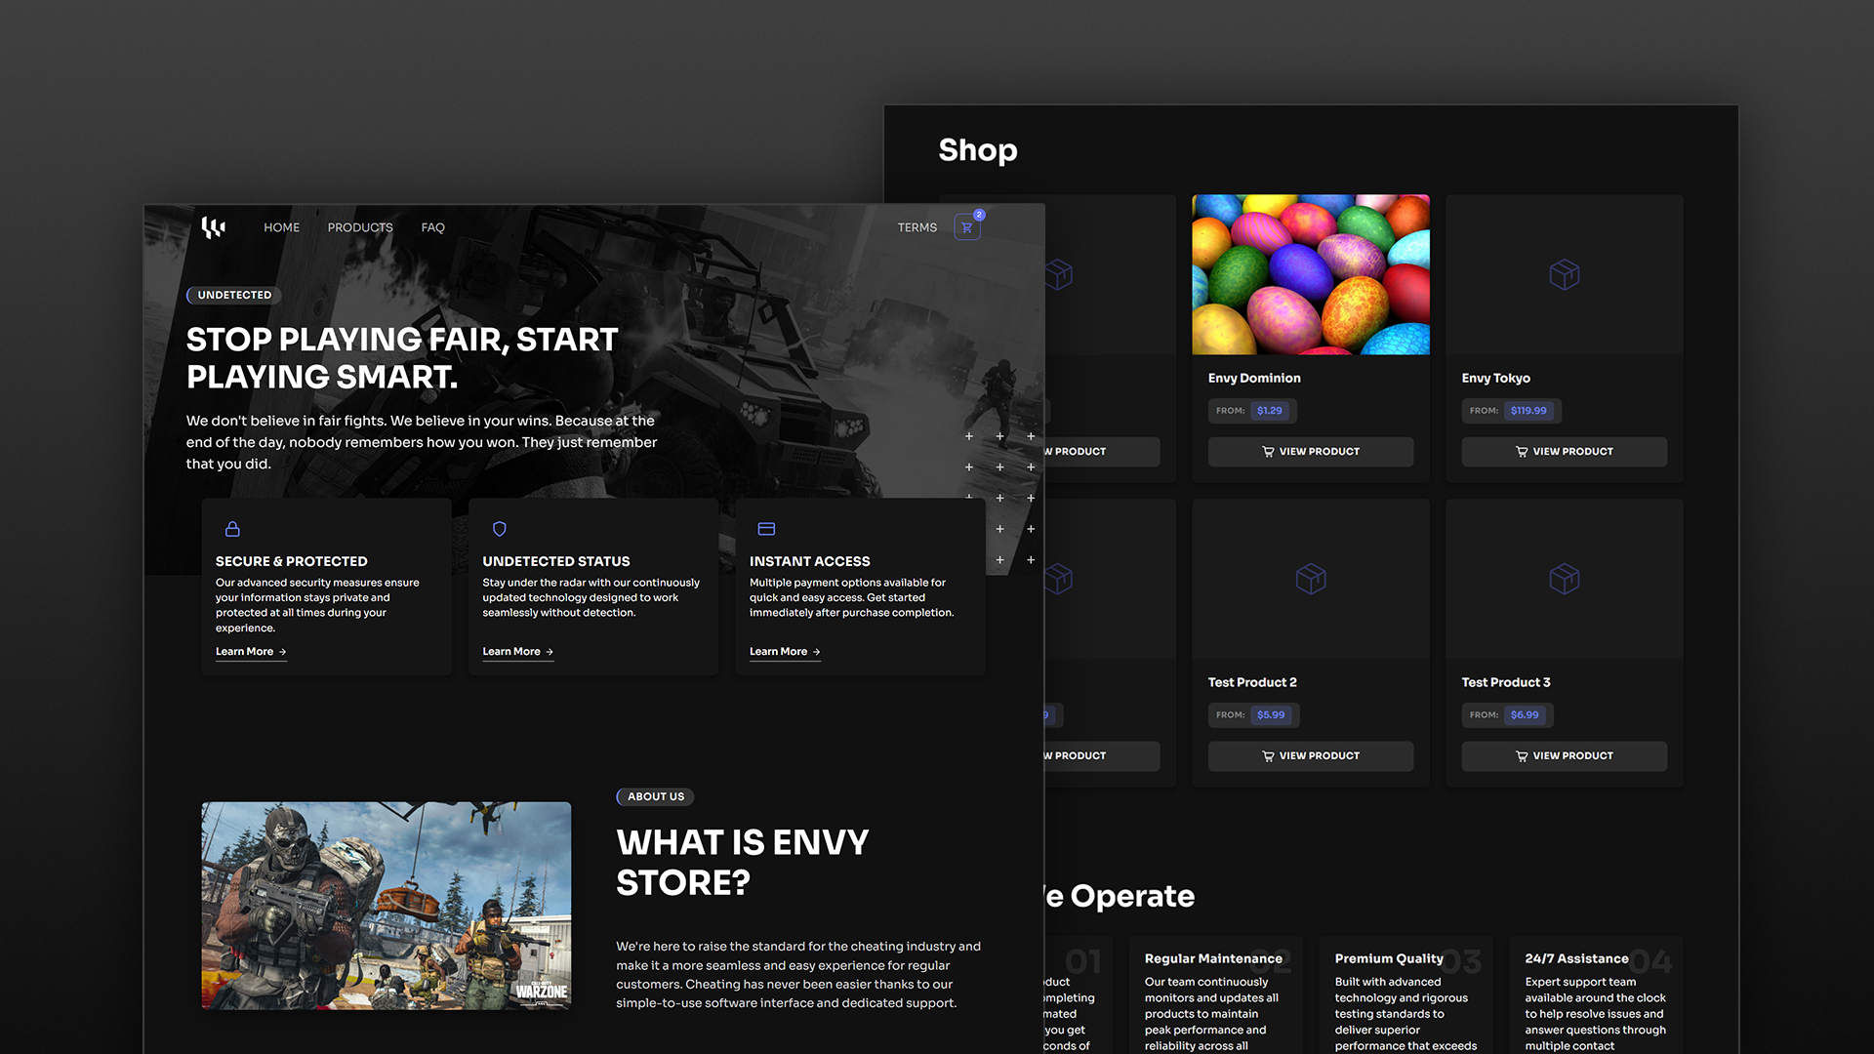Open the shopping cart icon
The height and width of the screenshot is (1054, 1874).
(966, 227)
